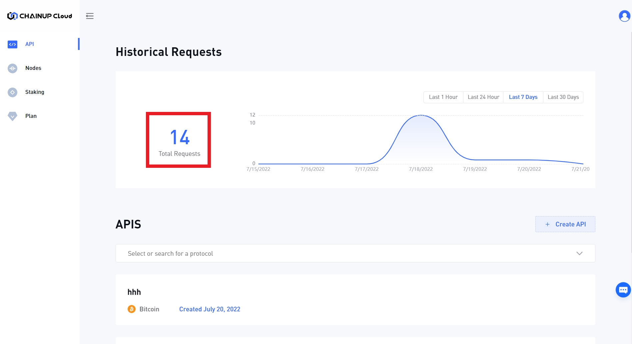The height and width of the screenshot is (344, 632).
Task: Select the Last 7 Days range
Action: [523, 97]
